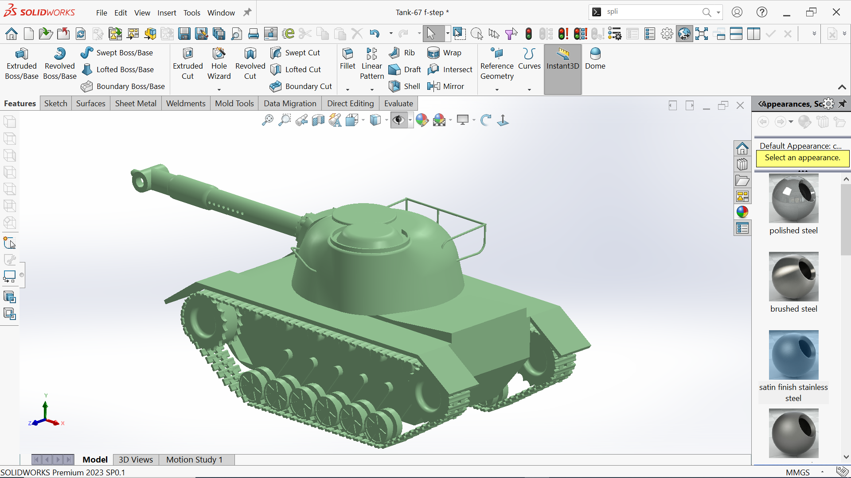851x478 pixels.
Task: Toggle the Hide/Show Items eye button
Action: [398, 120]
